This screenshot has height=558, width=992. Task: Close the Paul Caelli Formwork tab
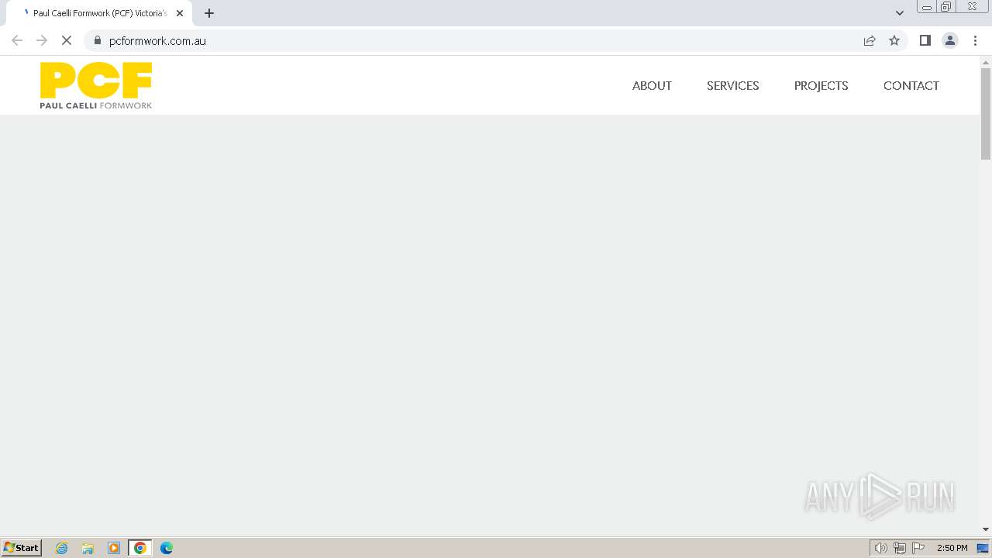pyautogui.click(x=180, y=13)
